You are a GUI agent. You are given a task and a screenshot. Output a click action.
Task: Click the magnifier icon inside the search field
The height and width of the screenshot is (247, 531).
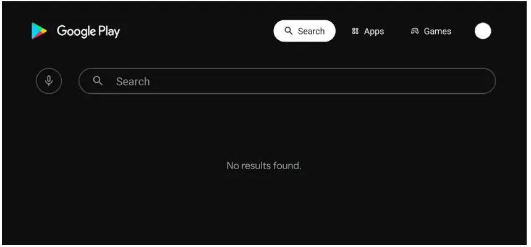coord(98,81)
